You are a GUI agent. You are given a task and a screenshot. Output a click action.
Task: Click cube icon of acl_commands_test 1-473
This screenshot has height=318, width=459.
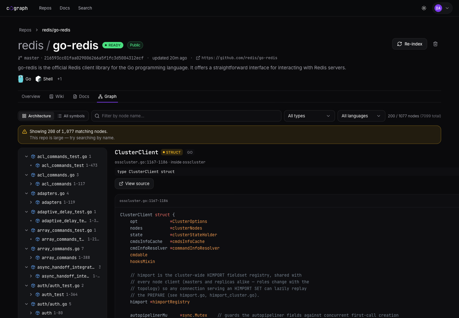tap(38, 165)
